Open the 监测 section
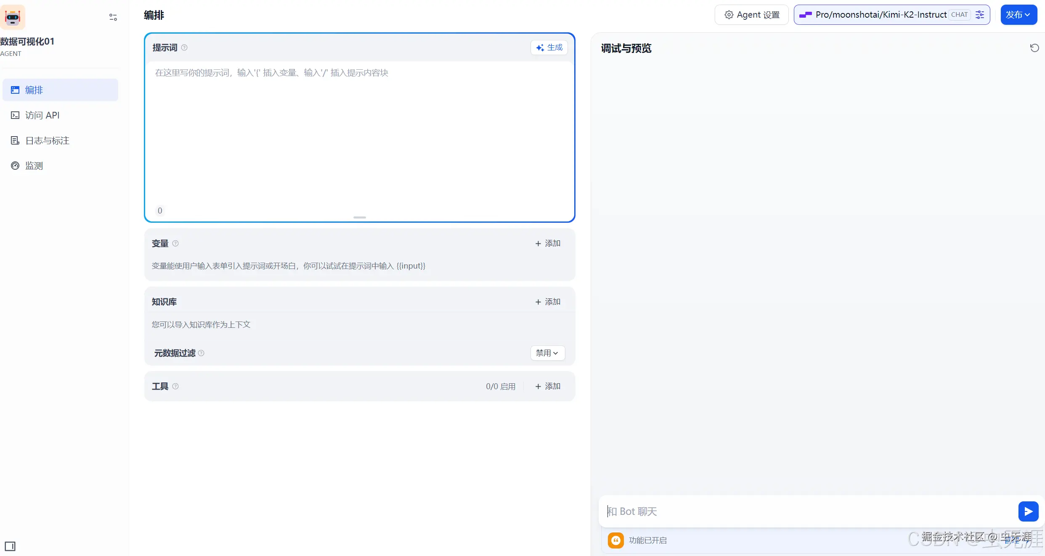The width and height of the screenshot is (1045, 556). [x=34, y=165]
